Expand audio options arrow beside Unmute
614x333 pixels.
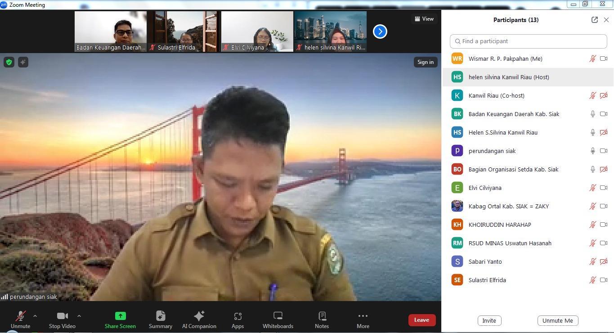coord(35,316)
